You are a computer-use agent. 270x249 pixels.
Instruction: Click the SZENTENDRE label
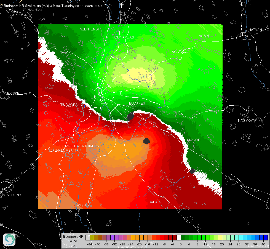pyautogui.click(x=91, y=29)
